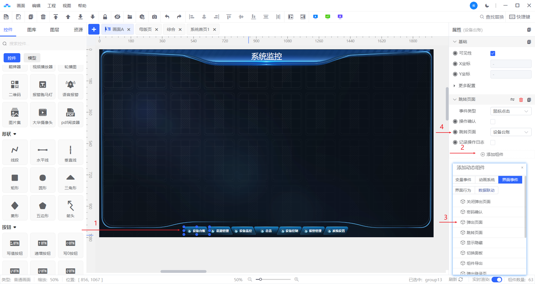
Task: Open the 工程 menu
Action: coord(52,6)
